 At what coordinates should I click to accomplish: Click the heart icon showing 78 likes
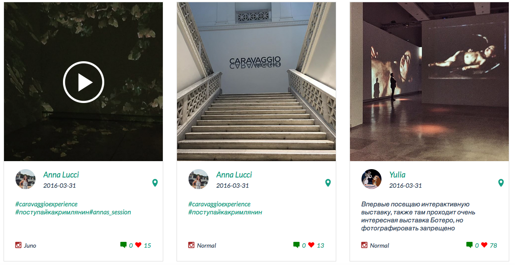coord(484,245)
